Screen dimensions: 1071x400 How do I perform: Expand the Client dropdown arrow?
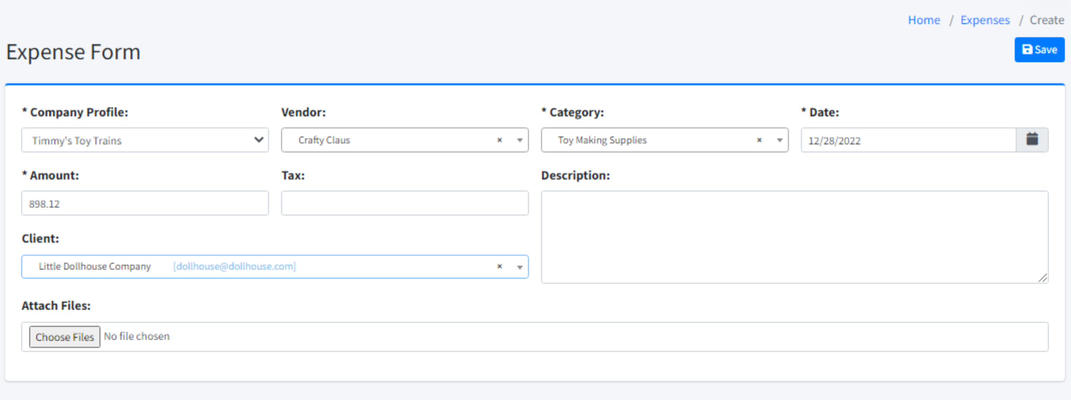pos(519,267)
